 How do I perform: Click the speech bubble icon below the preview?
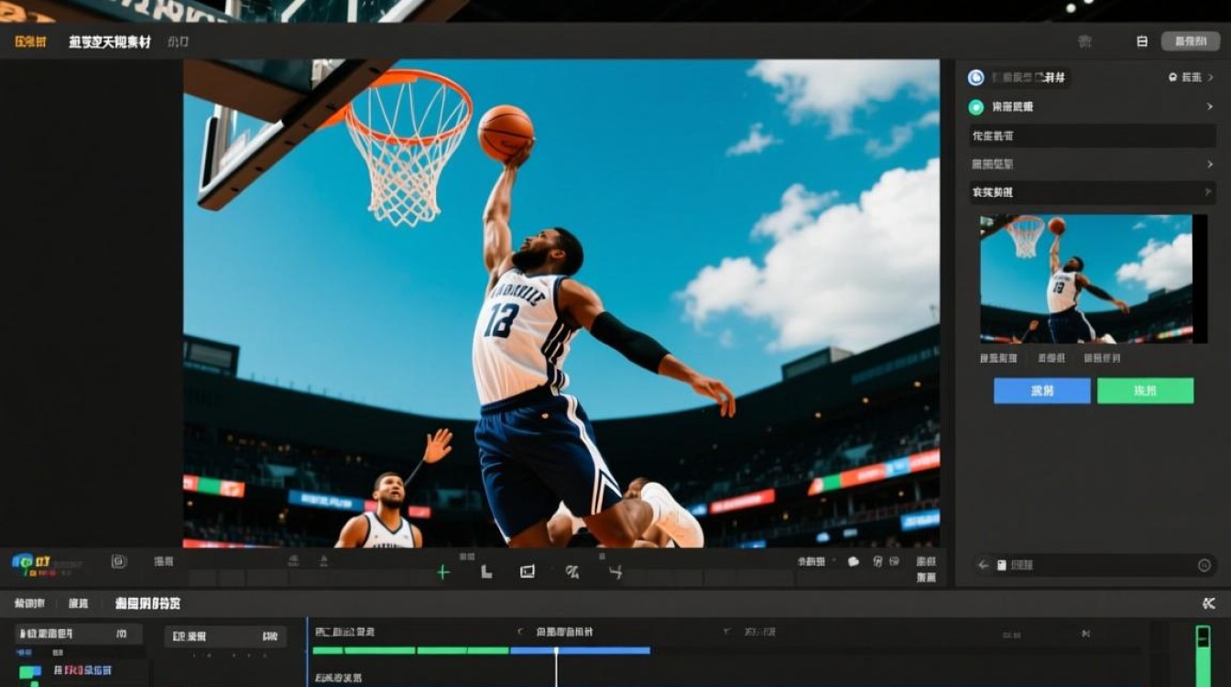[x=854, y=562]
